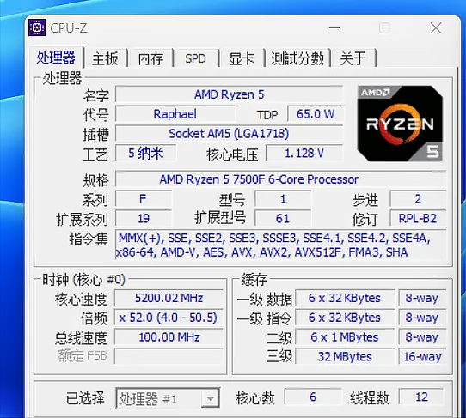
Task: Select the core speed value 5200.02 MHz
Action: 169,298
